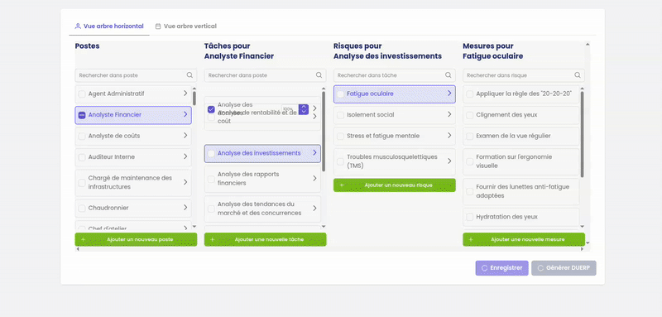The width and height of the screenshot is (662, 317).
Task: Click the person icon on Vue arbre horizontal tab
Action: pos(78,26)
